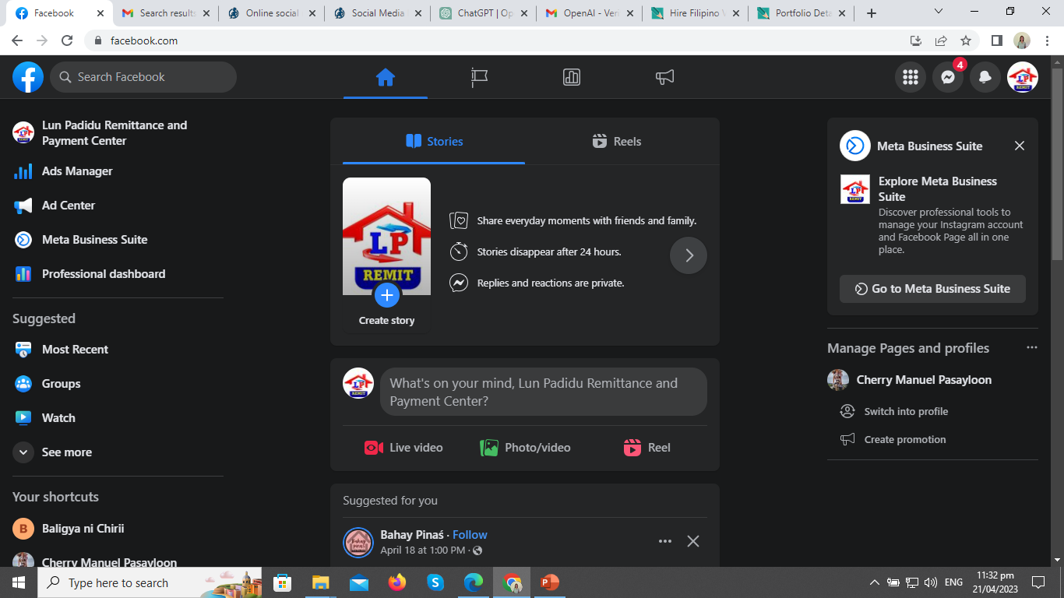
Task: Follow Bahay Pinas page
Action: (x=470, y=535)
